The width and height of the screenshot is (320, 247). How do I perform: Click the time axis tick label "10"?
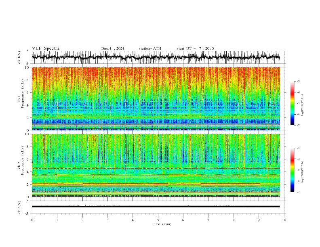click(284, 220)
